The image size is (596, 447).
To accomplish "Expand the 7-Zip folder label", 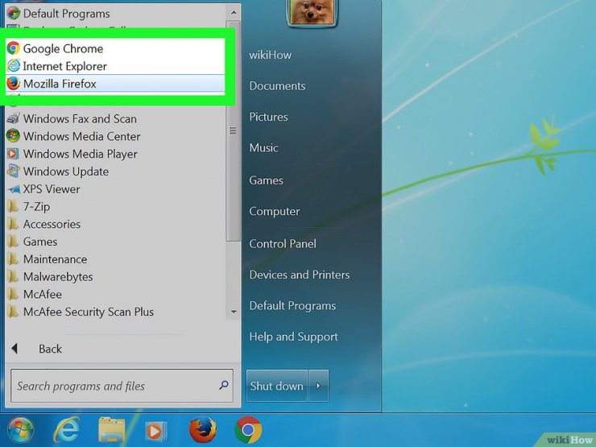I will click(36, 207).
